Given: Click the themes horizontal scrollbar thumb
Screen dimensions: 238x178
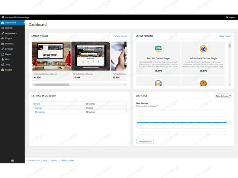Looking at the screenshot, I should click(x=52, y=85).
